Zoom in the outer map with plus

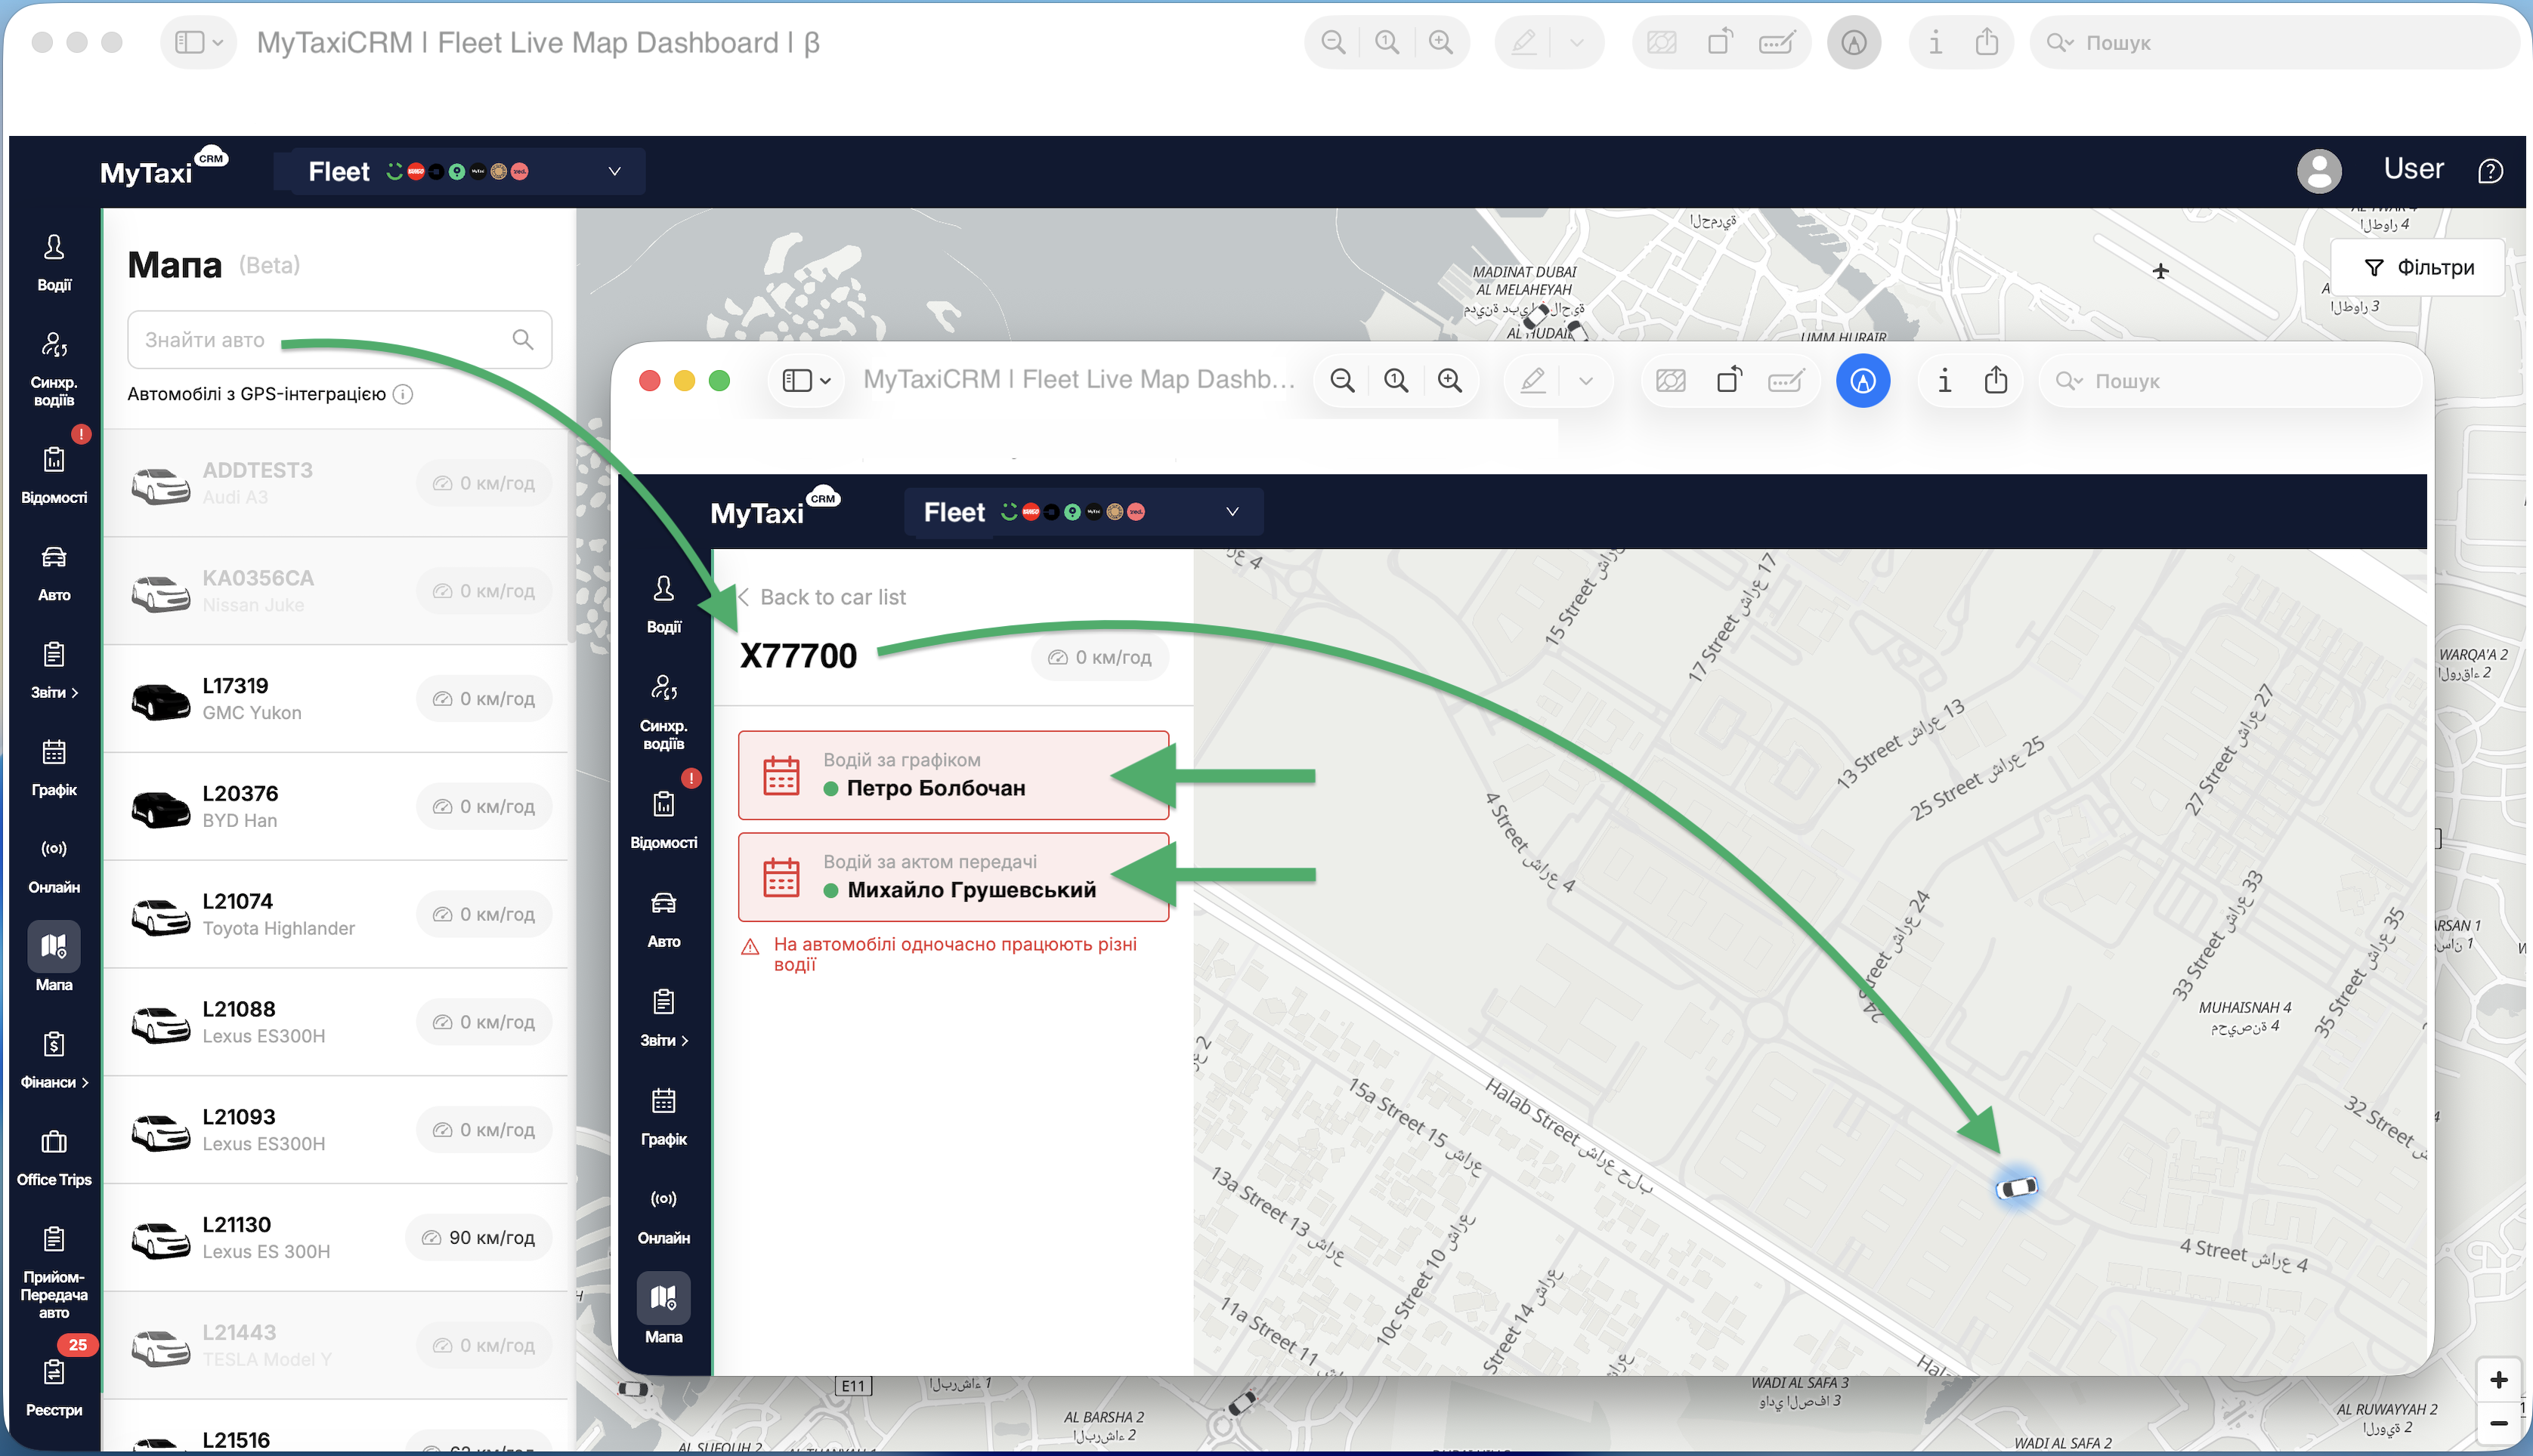coord(2499,1380)
